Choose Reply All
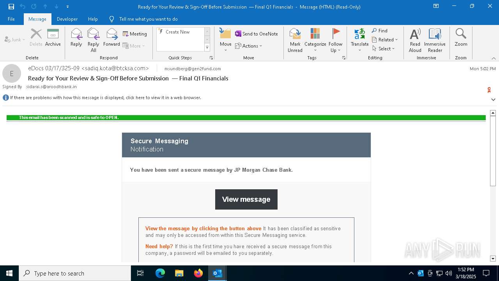This screenshot has width=499, height=281. (93, 40)
